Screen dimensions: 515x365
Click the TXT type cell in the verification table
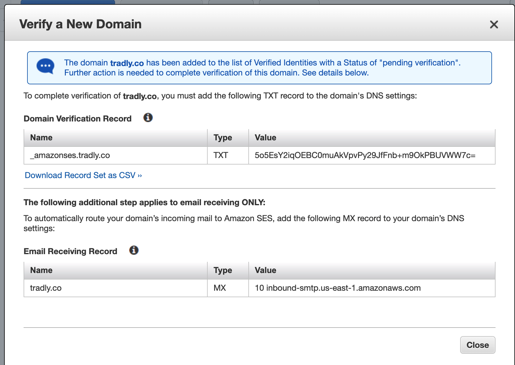pos(220,155)
